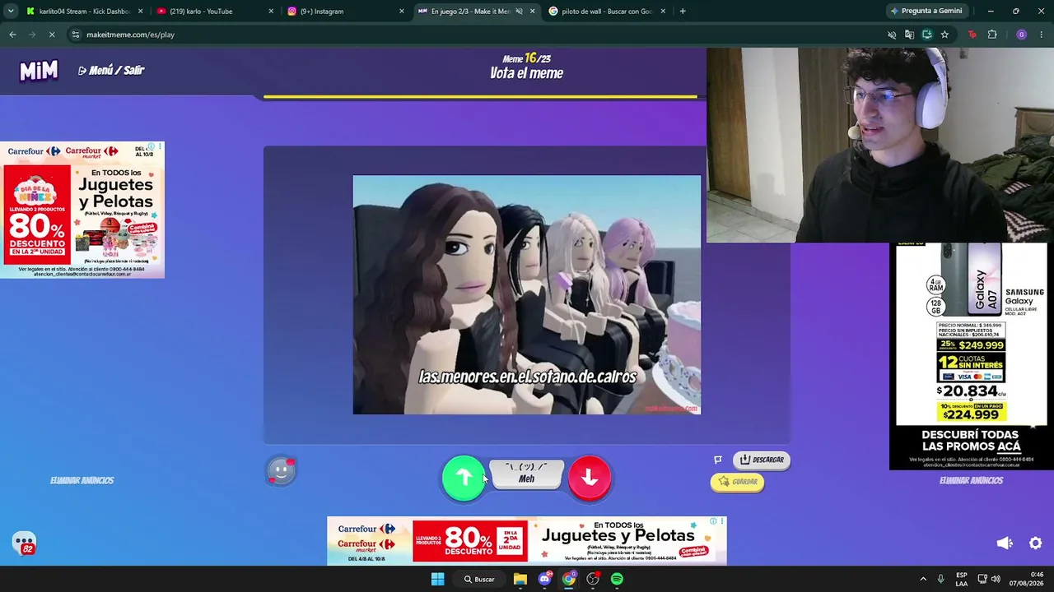Click the meme voting timer progress bar
Image resolution: width=1054 pixels, height=592 pixels.
[x=480, y=97]
